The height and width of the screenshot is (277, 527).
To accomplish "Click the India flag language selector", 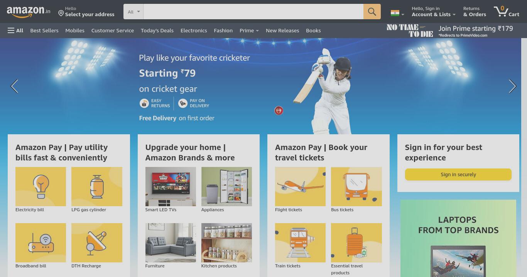I will tap(397, 13).
